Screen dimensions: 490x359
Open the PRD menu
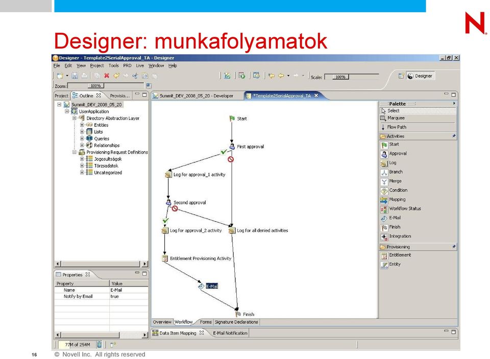click(127, 66)
